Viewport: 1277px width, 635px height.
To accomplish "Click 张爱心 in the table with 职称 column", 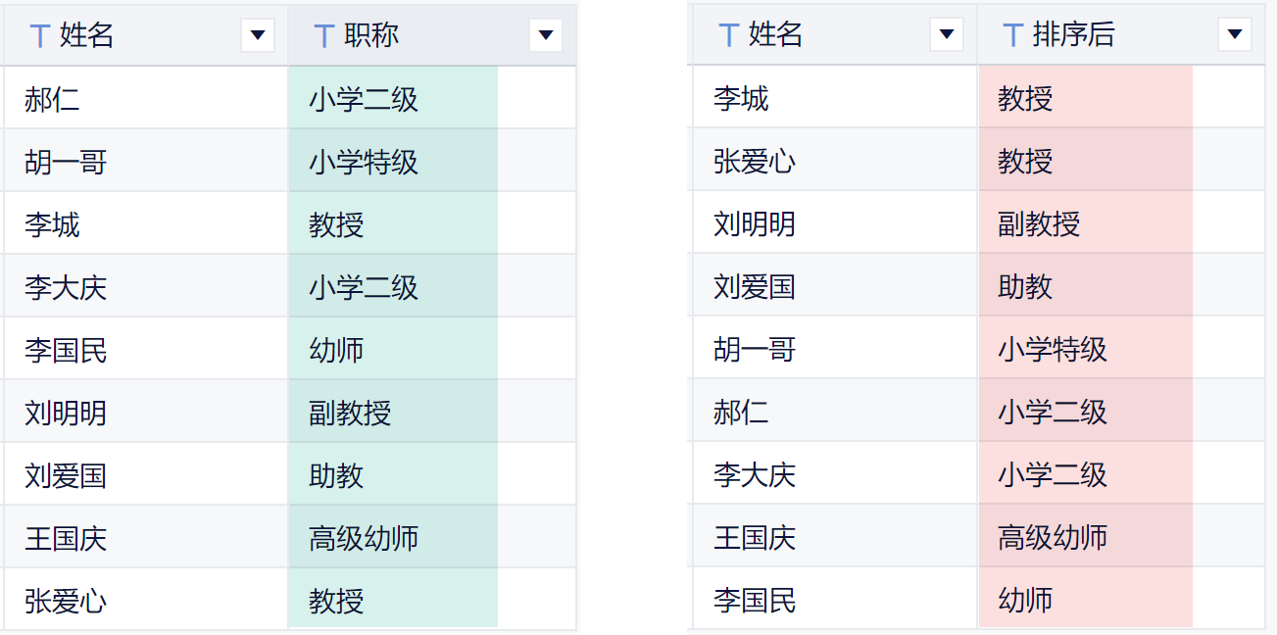I will coord(66,601).
